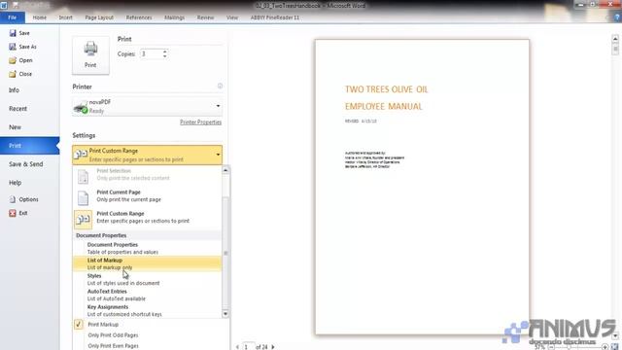This screenshot has height=350, width=622.
Task: Click the zoom in plus icon
Action: pyautogui.click(x=605, y=347)
